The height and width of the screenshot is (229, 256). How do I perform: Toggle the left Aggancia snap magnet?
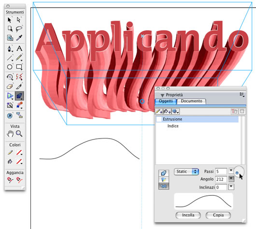click(10, 180)
